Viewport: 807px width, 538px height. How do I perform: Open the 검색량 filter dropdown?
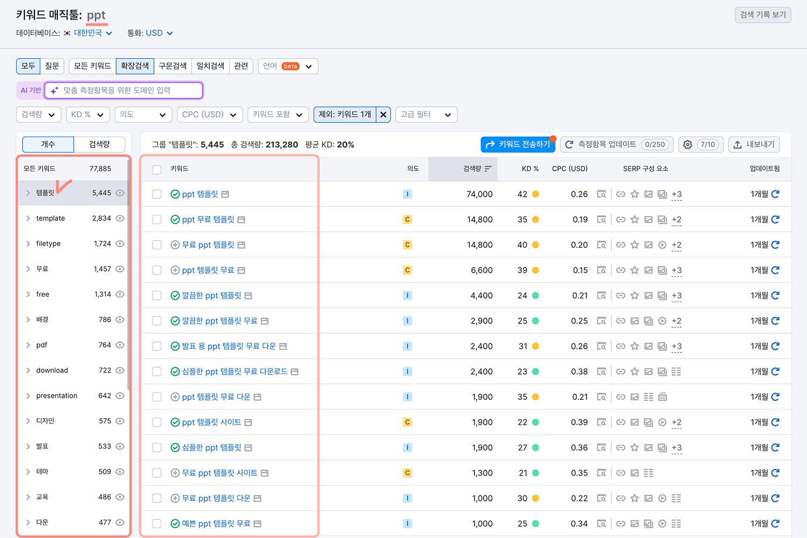pyautogui.click(x=38, y=114)
